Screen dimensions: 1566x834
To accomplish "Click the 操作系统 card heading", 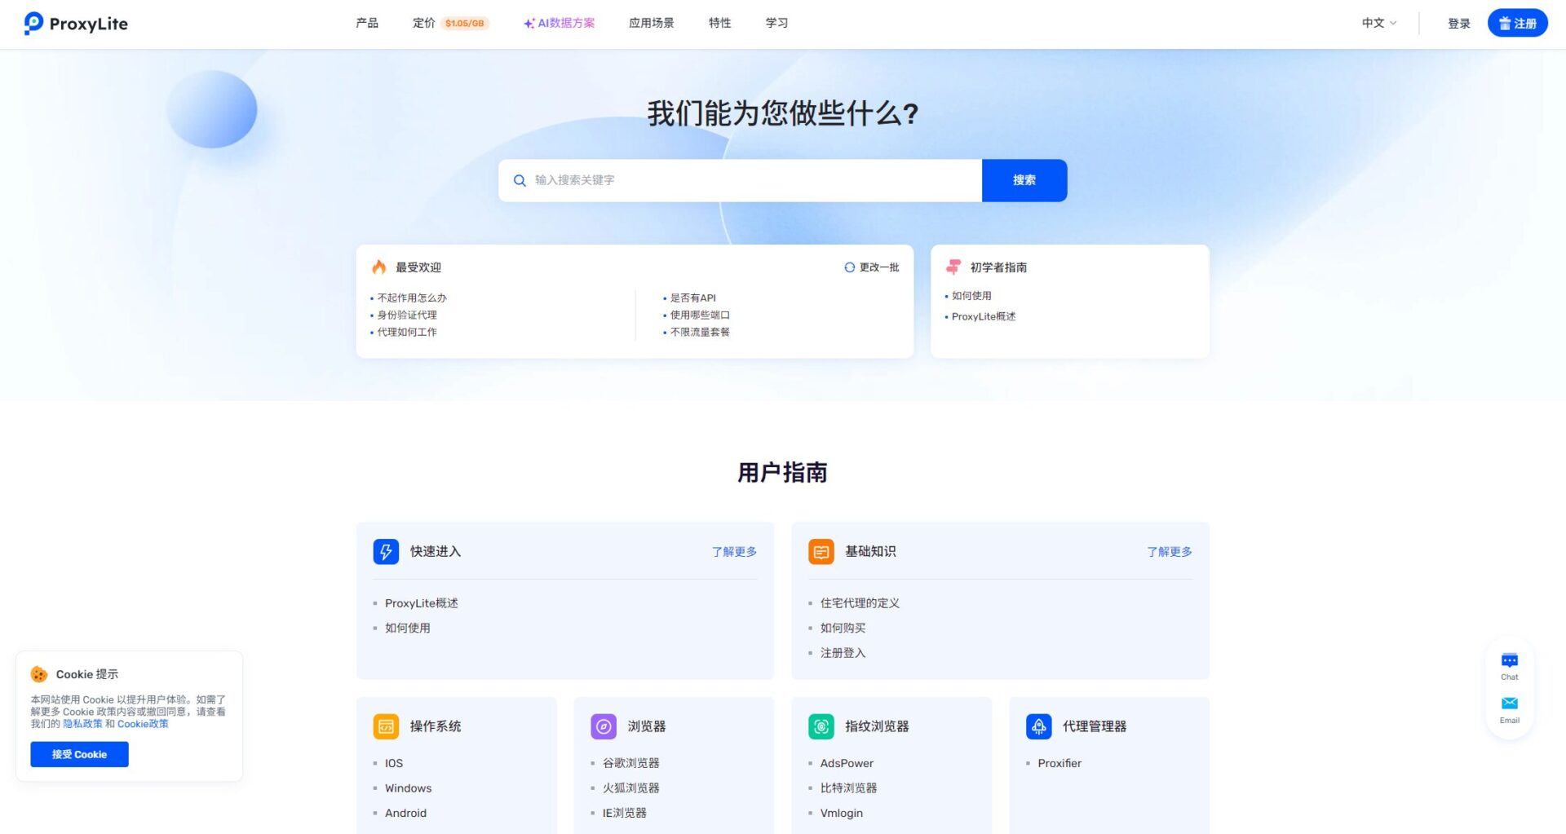I will click(436, 726).
